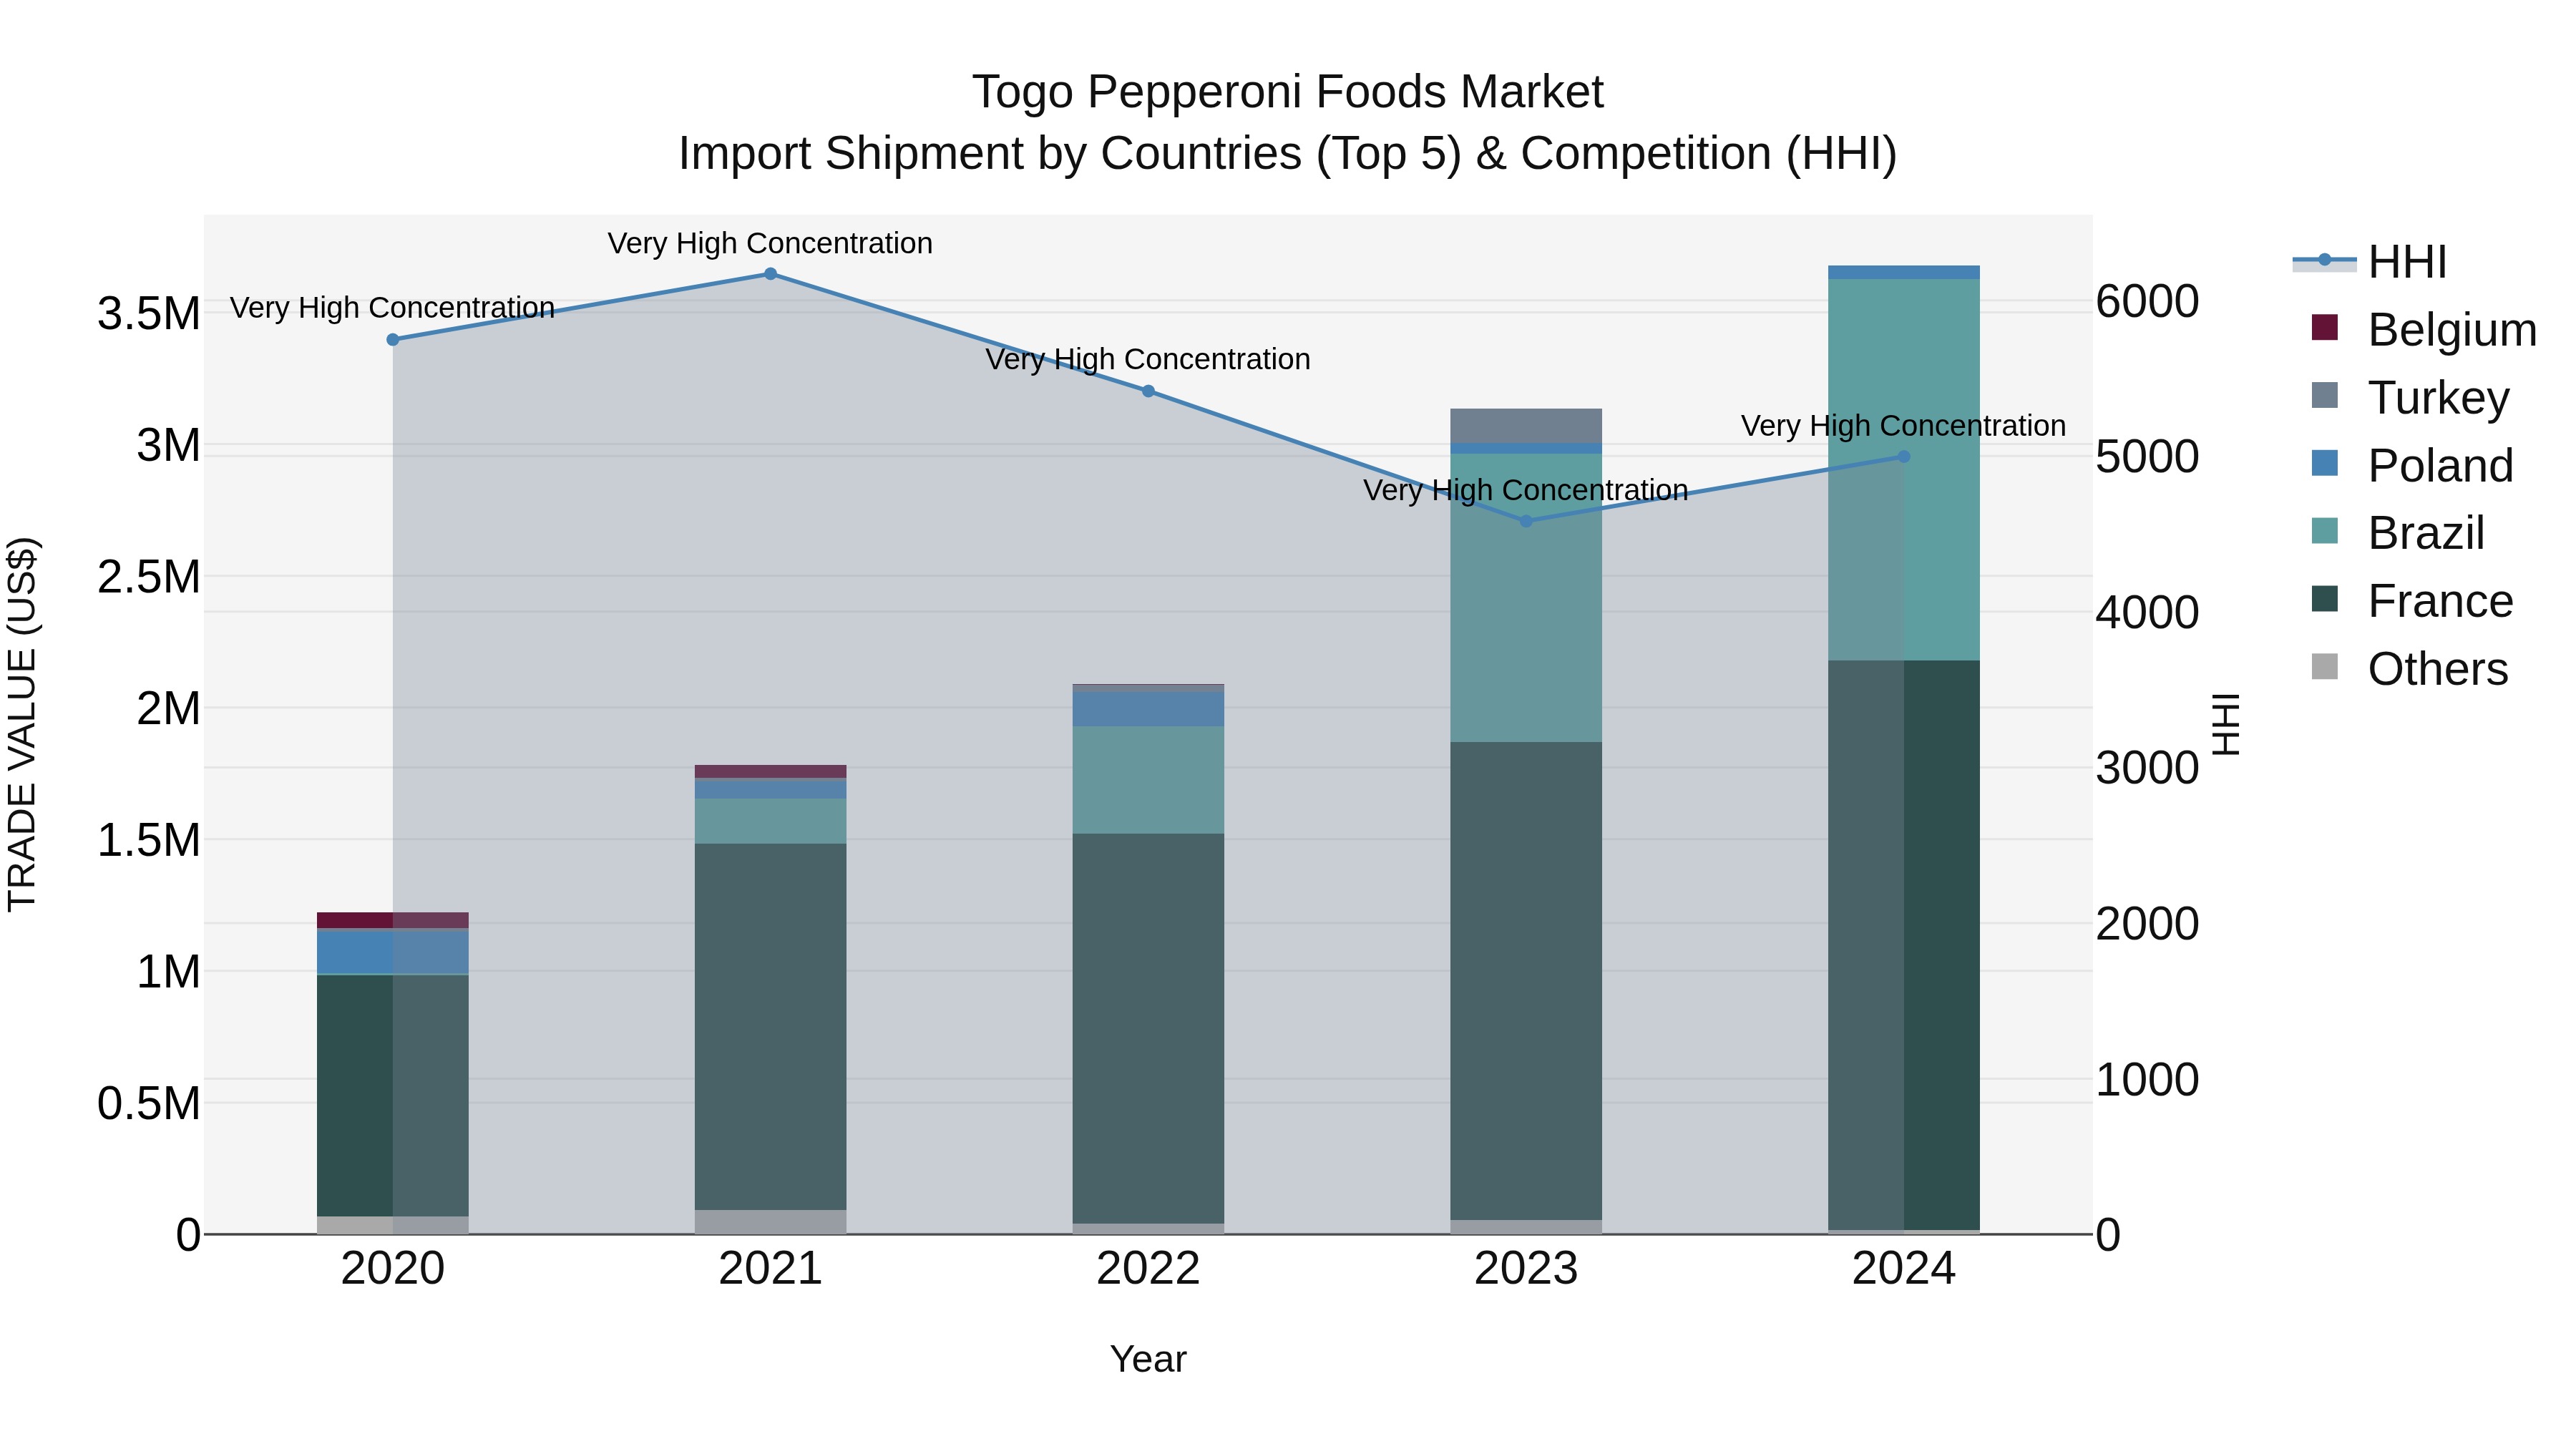
Task: Select the 2020 HHI data point
Action: pos(393,340)
